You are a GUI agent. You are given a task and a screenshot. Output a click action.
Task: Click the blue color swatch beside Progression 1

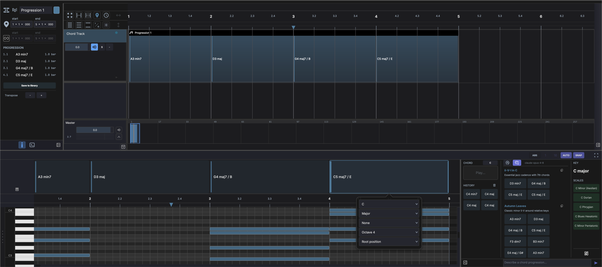click(56, 10)
